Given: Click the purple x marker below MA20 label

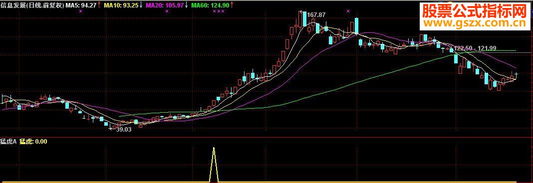Looking at the screenshot, I should point(167,11).
